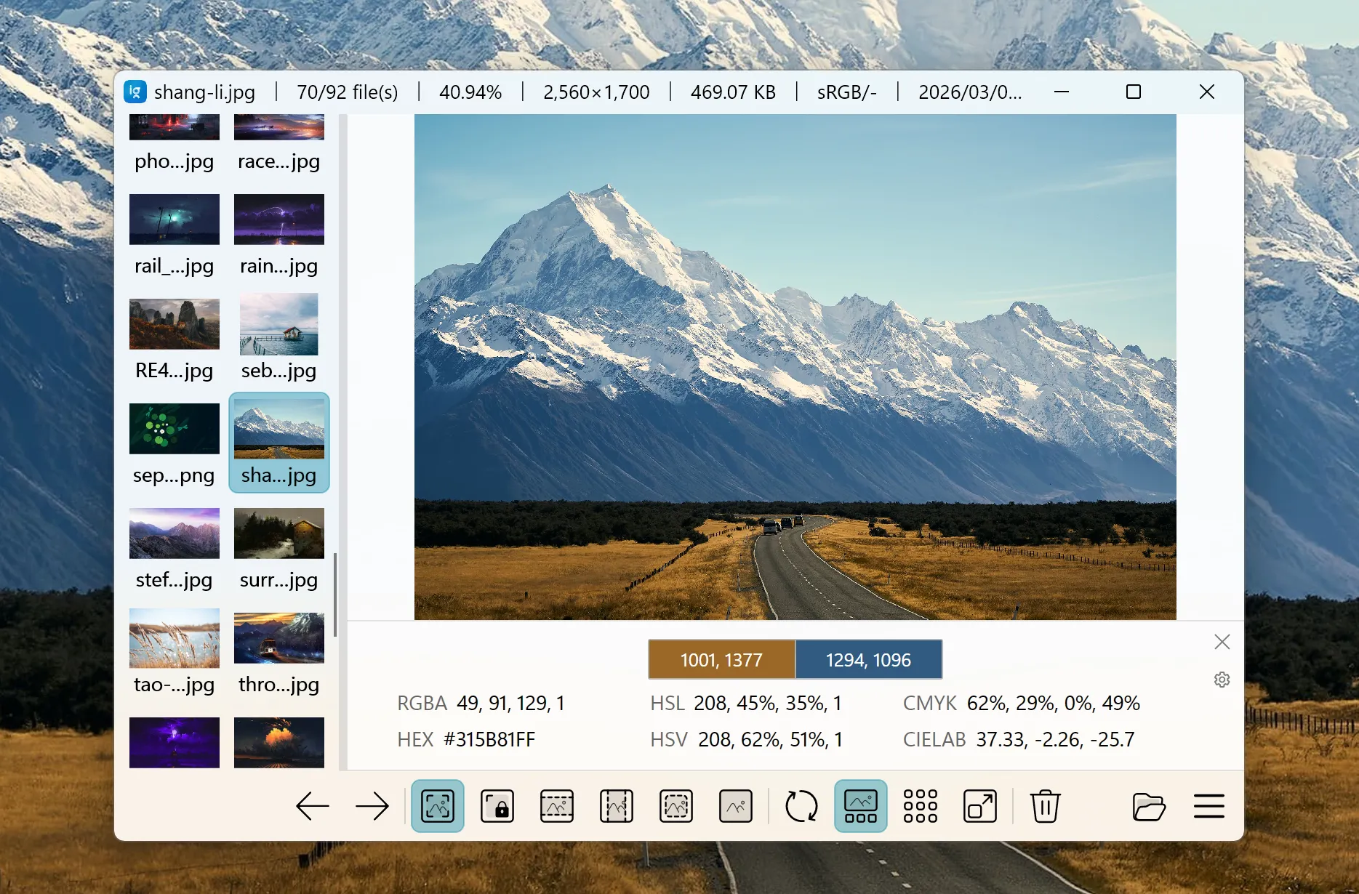The image size is (1359, 894).
Task: Select the Scale to Height zoom mode
Action: pyautogui.click(x=617, y=806)
